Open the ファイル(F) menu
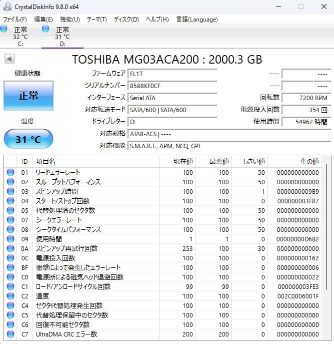Viewport: 334px width, 344px height. click(14, 20)
